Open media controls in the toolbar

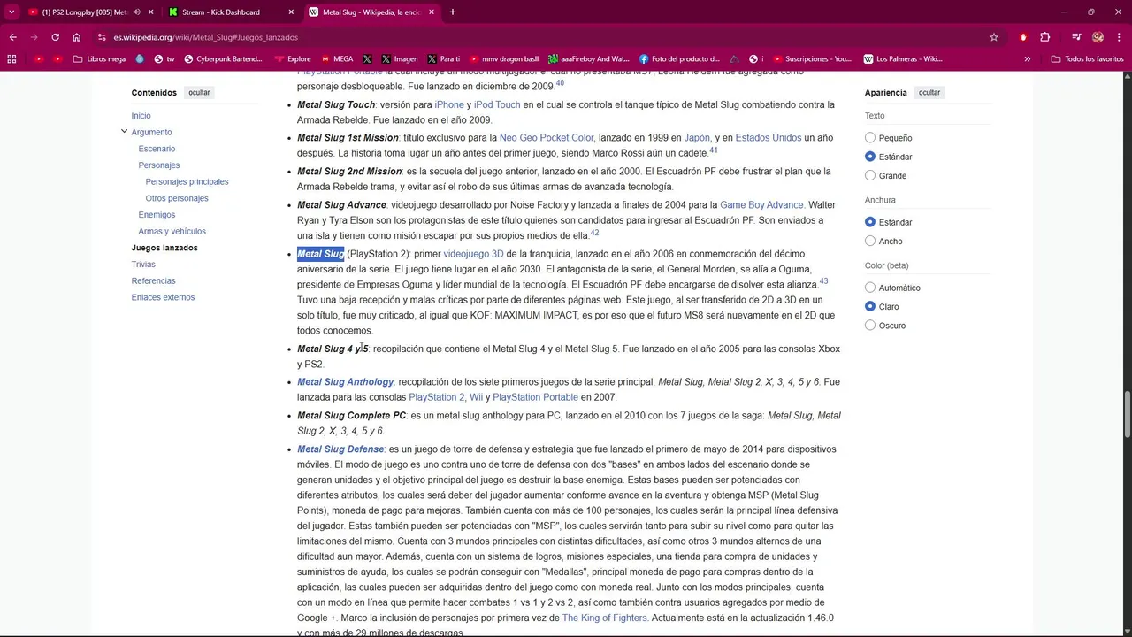tap(1076, 37)
